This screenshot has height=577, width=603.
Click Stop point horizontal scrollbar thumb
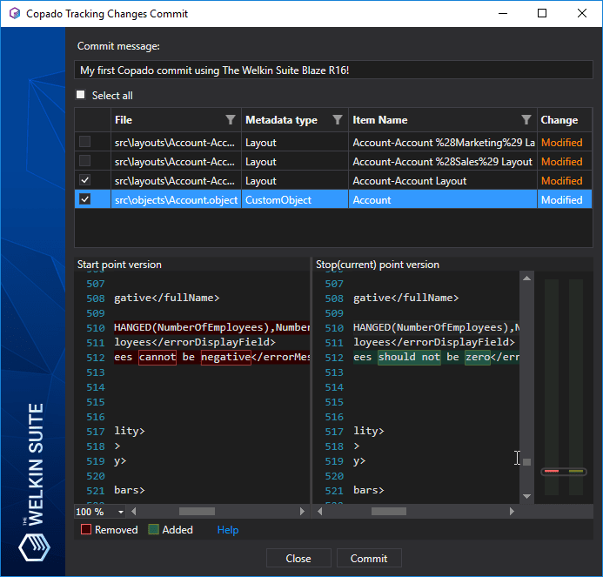(388, 511)
